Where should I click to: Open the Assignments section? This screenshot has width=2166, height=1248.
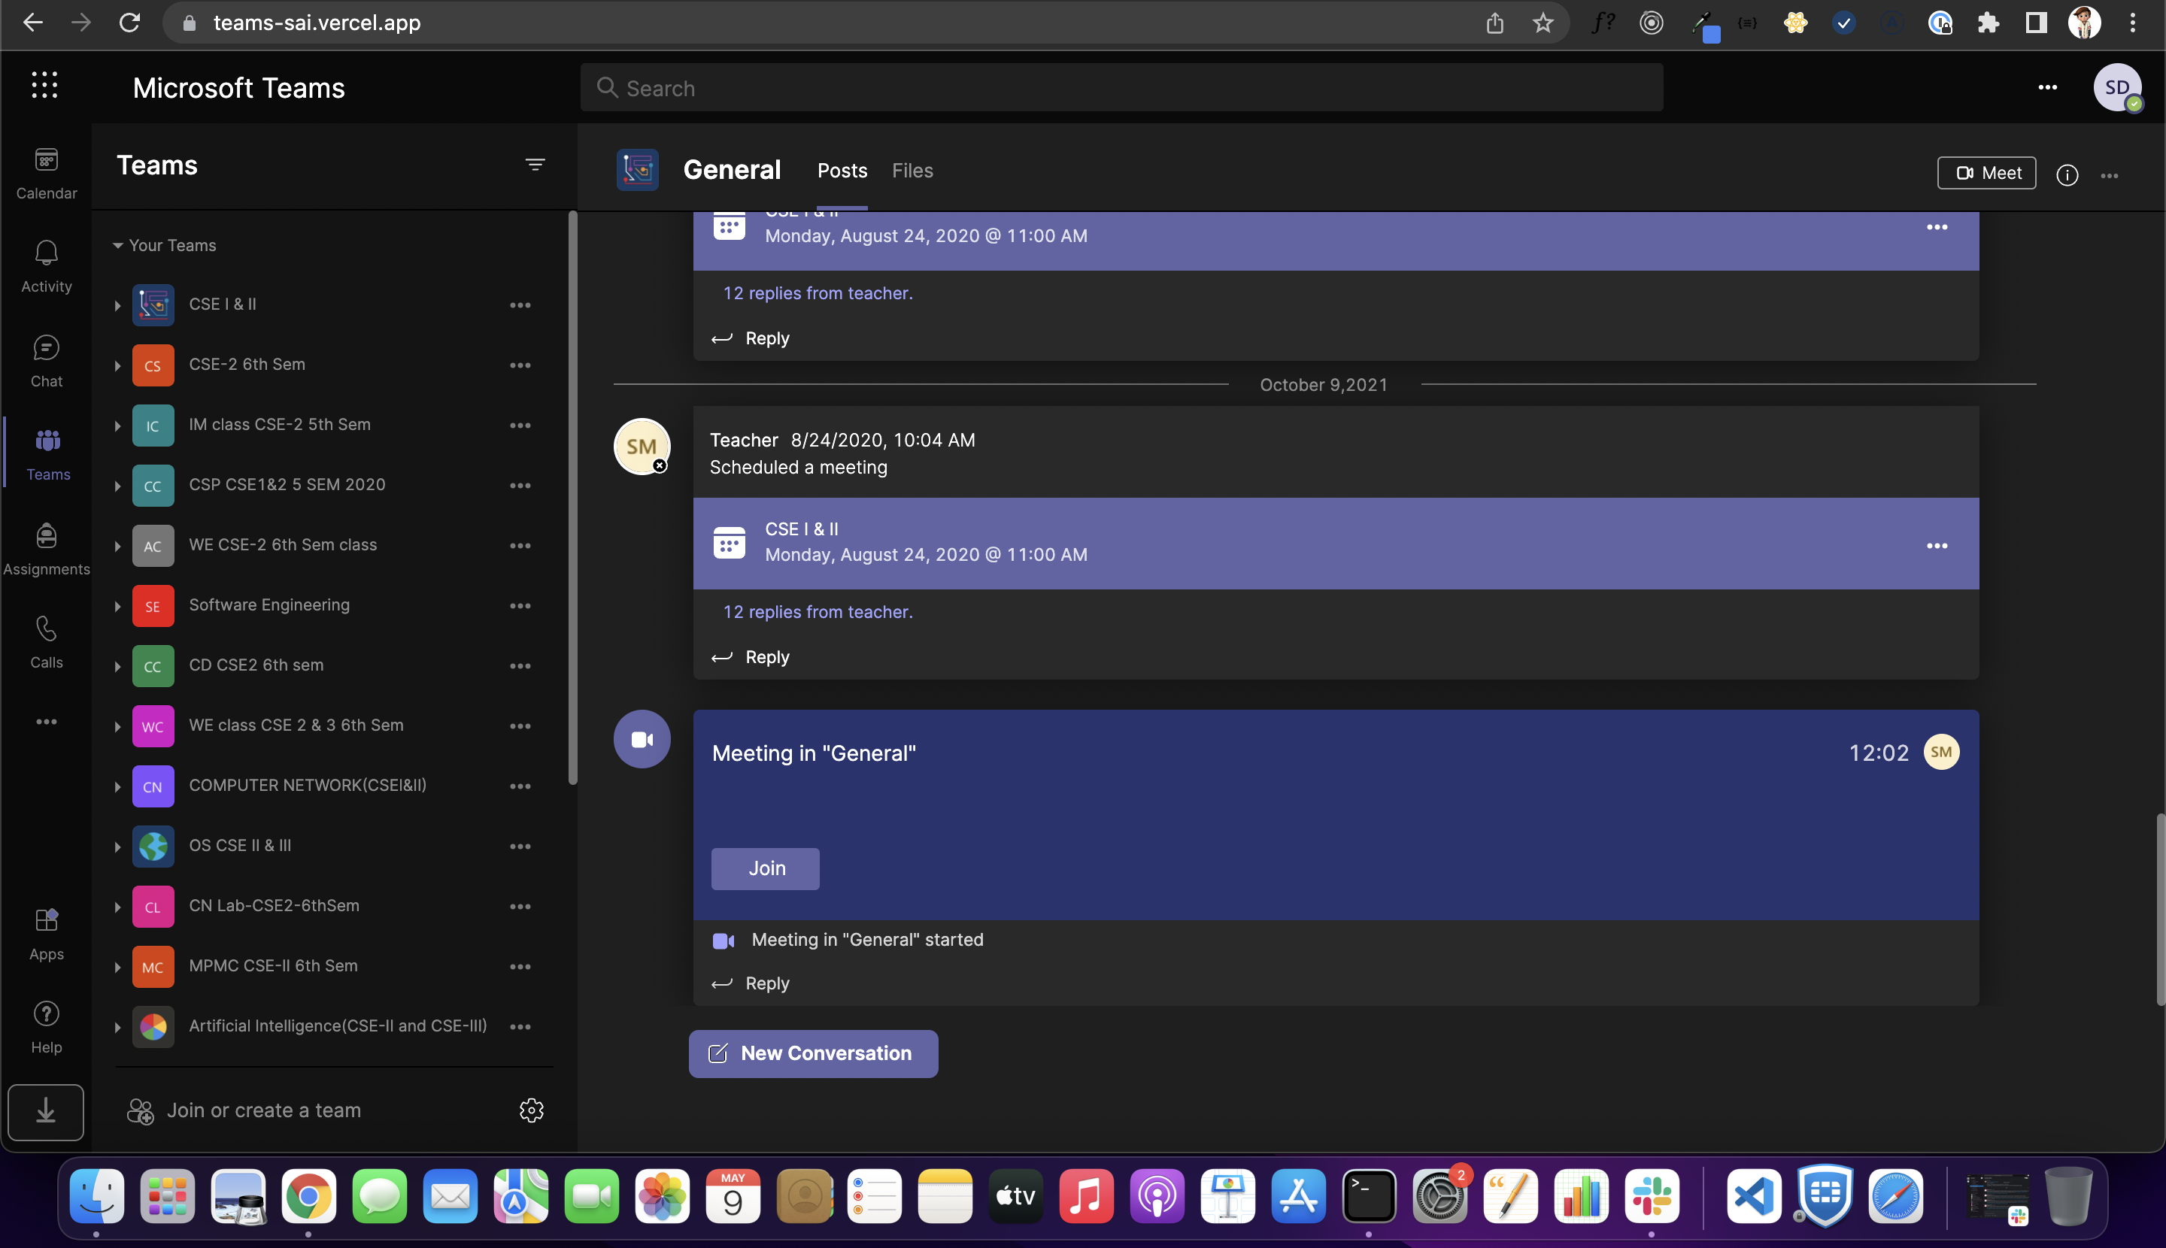47,549
